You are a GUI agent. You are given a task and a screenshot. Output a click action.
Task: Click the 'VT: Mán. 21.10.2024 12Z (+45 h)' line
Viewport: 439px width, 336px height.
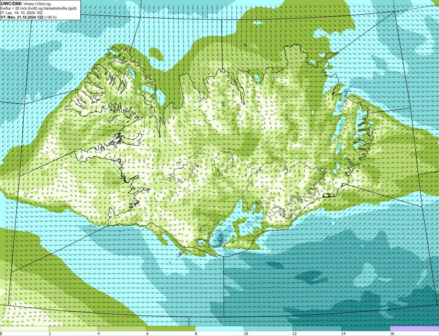click(x=29, y=17)
